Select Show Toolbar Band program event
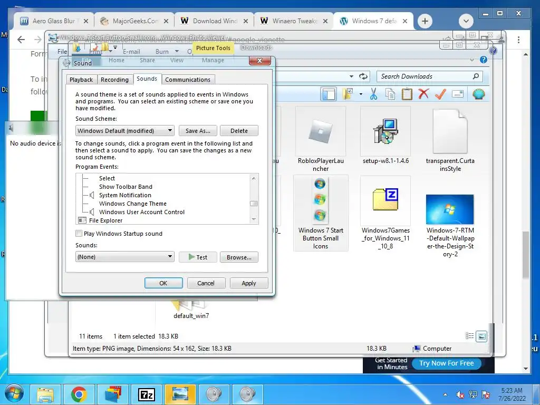 (126, 187)
